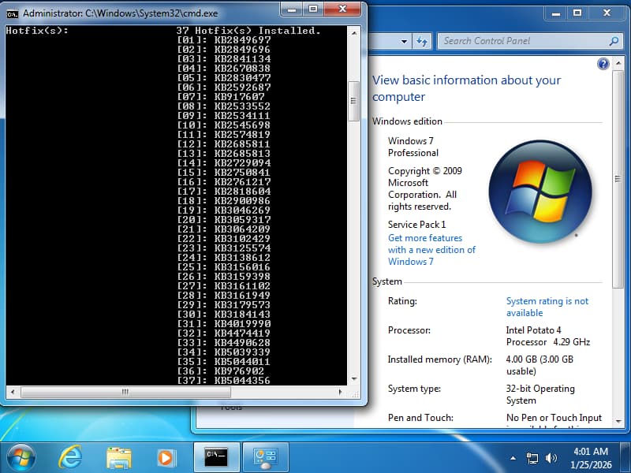
Task: Open the network status tray icon
Action: [x=532, y=458]
